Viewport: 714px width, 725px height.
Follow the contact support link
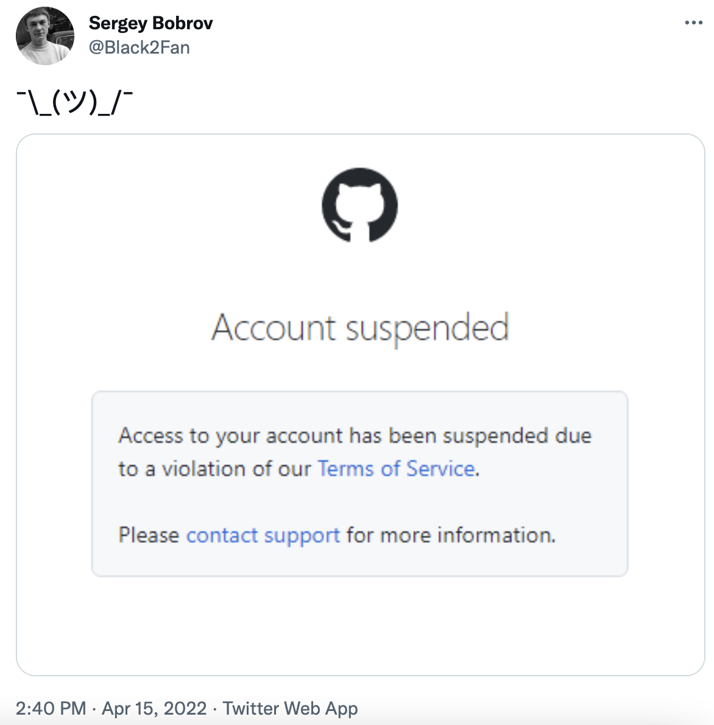[x=263, y=535]
